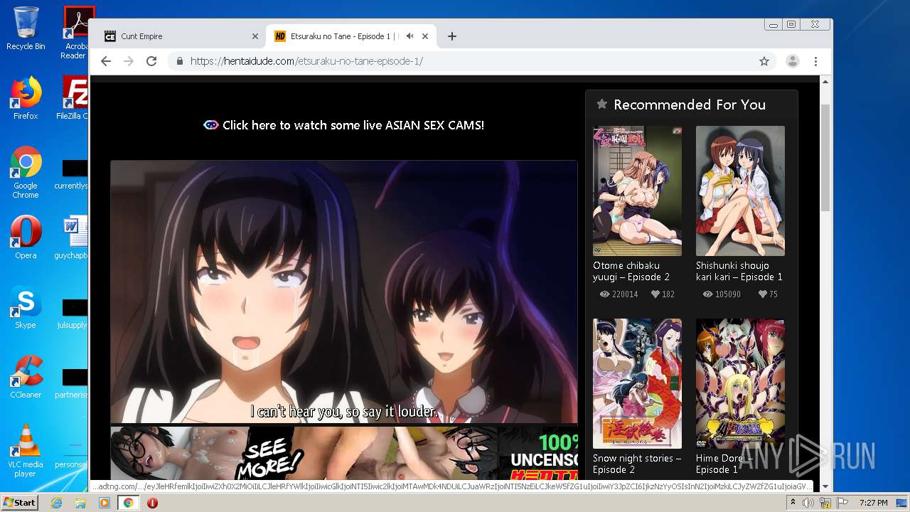910x512 pixels.
Task: Launch Internet Explorer from the taskbar
Action: (x=56, y=503)
